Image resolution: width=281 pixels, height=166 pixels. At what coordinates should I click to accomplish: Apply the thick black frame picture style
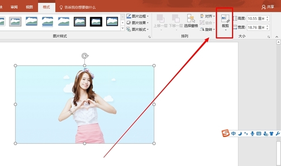point(96,21)
